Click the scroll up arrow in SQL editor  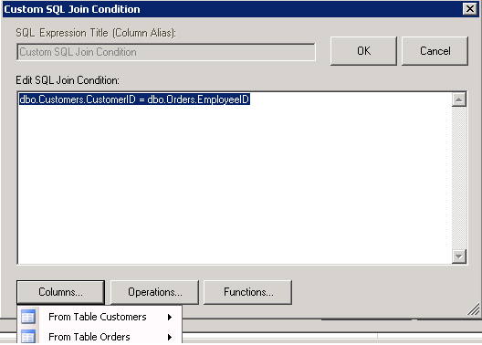pos(459,99)
